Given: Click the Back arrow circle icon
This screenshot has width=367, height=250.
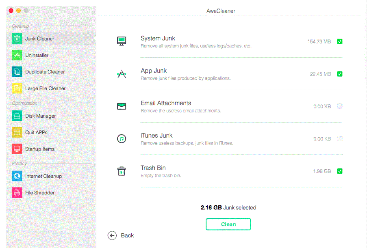Looking at the screenshot, I should (x=112, y=235).
